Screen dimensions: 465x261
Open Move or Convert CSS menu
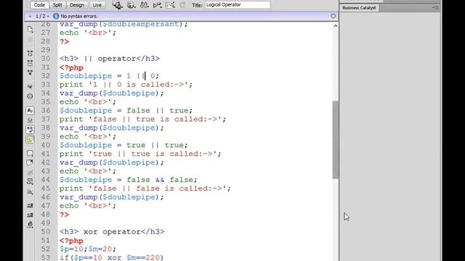pos(30,191)
